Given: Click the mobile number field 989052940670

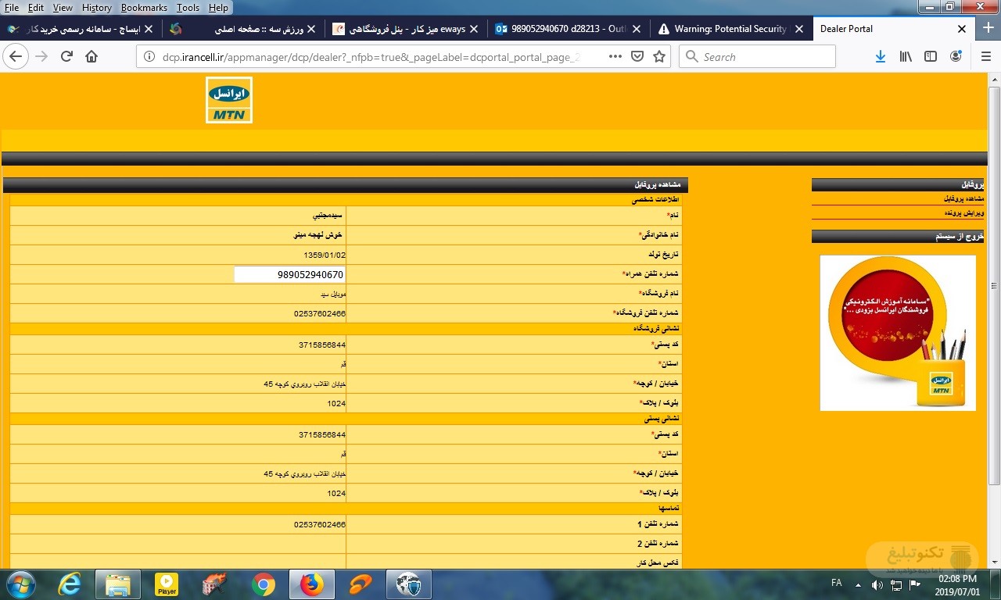Looking at the screenshot, I should pyautogui.click(x=290, y=274).
